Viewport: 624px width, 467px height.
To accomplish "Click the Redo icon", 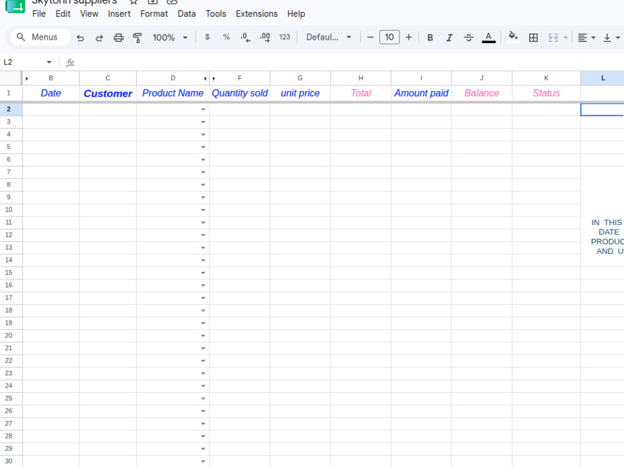I will 99,37.
